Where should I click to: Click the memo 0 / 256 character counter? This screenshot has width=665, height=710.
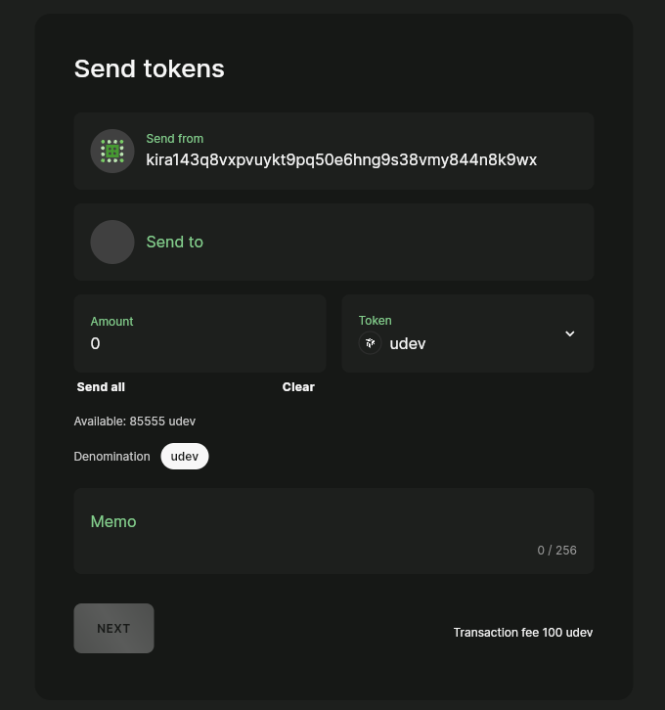pos(556,551)
